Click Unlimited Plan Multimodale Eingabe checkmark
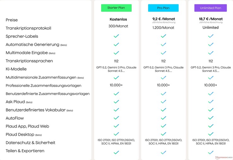 pos(210,53)
